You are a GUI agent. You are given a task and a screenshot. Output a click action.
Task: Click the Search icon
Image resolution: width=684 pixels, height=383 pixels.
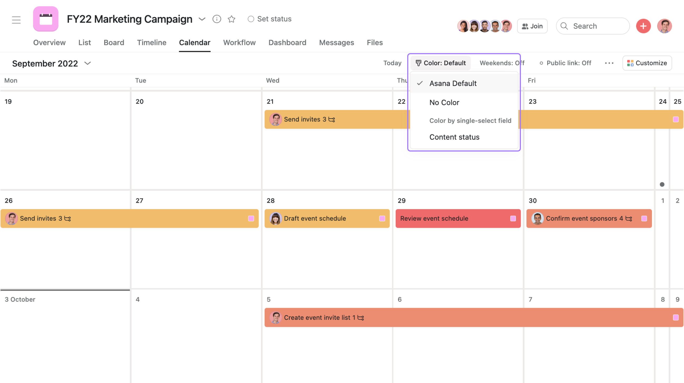pos(565,26)
